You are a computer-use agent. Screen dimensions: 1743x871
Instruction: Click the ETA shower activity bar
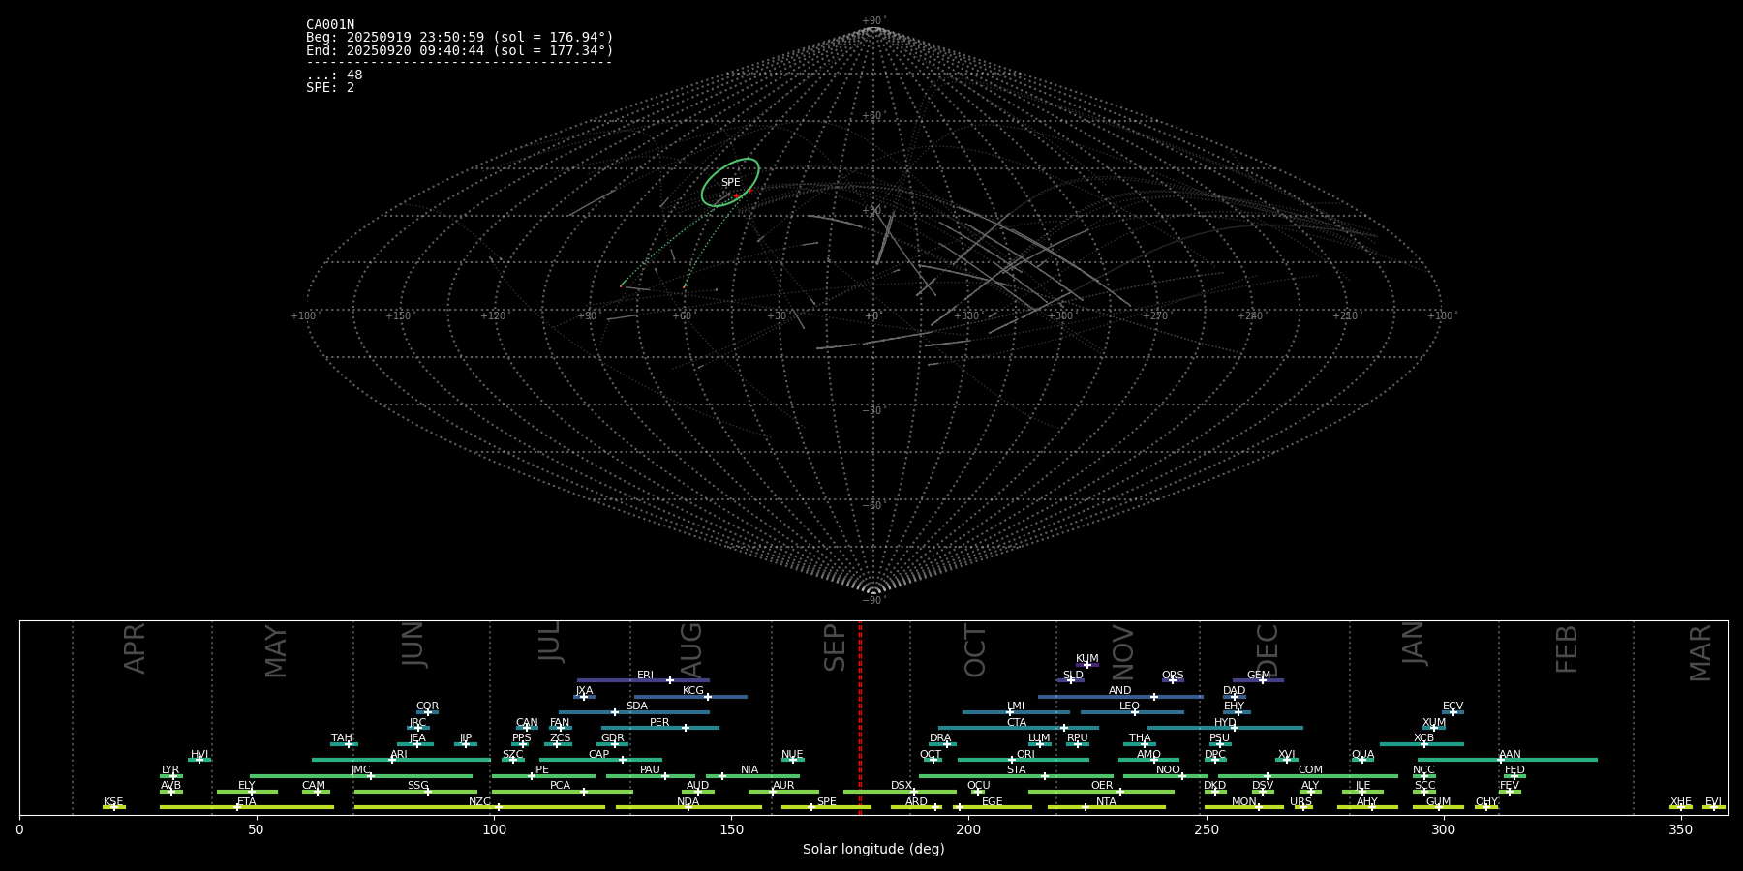(x=247, y=807)
